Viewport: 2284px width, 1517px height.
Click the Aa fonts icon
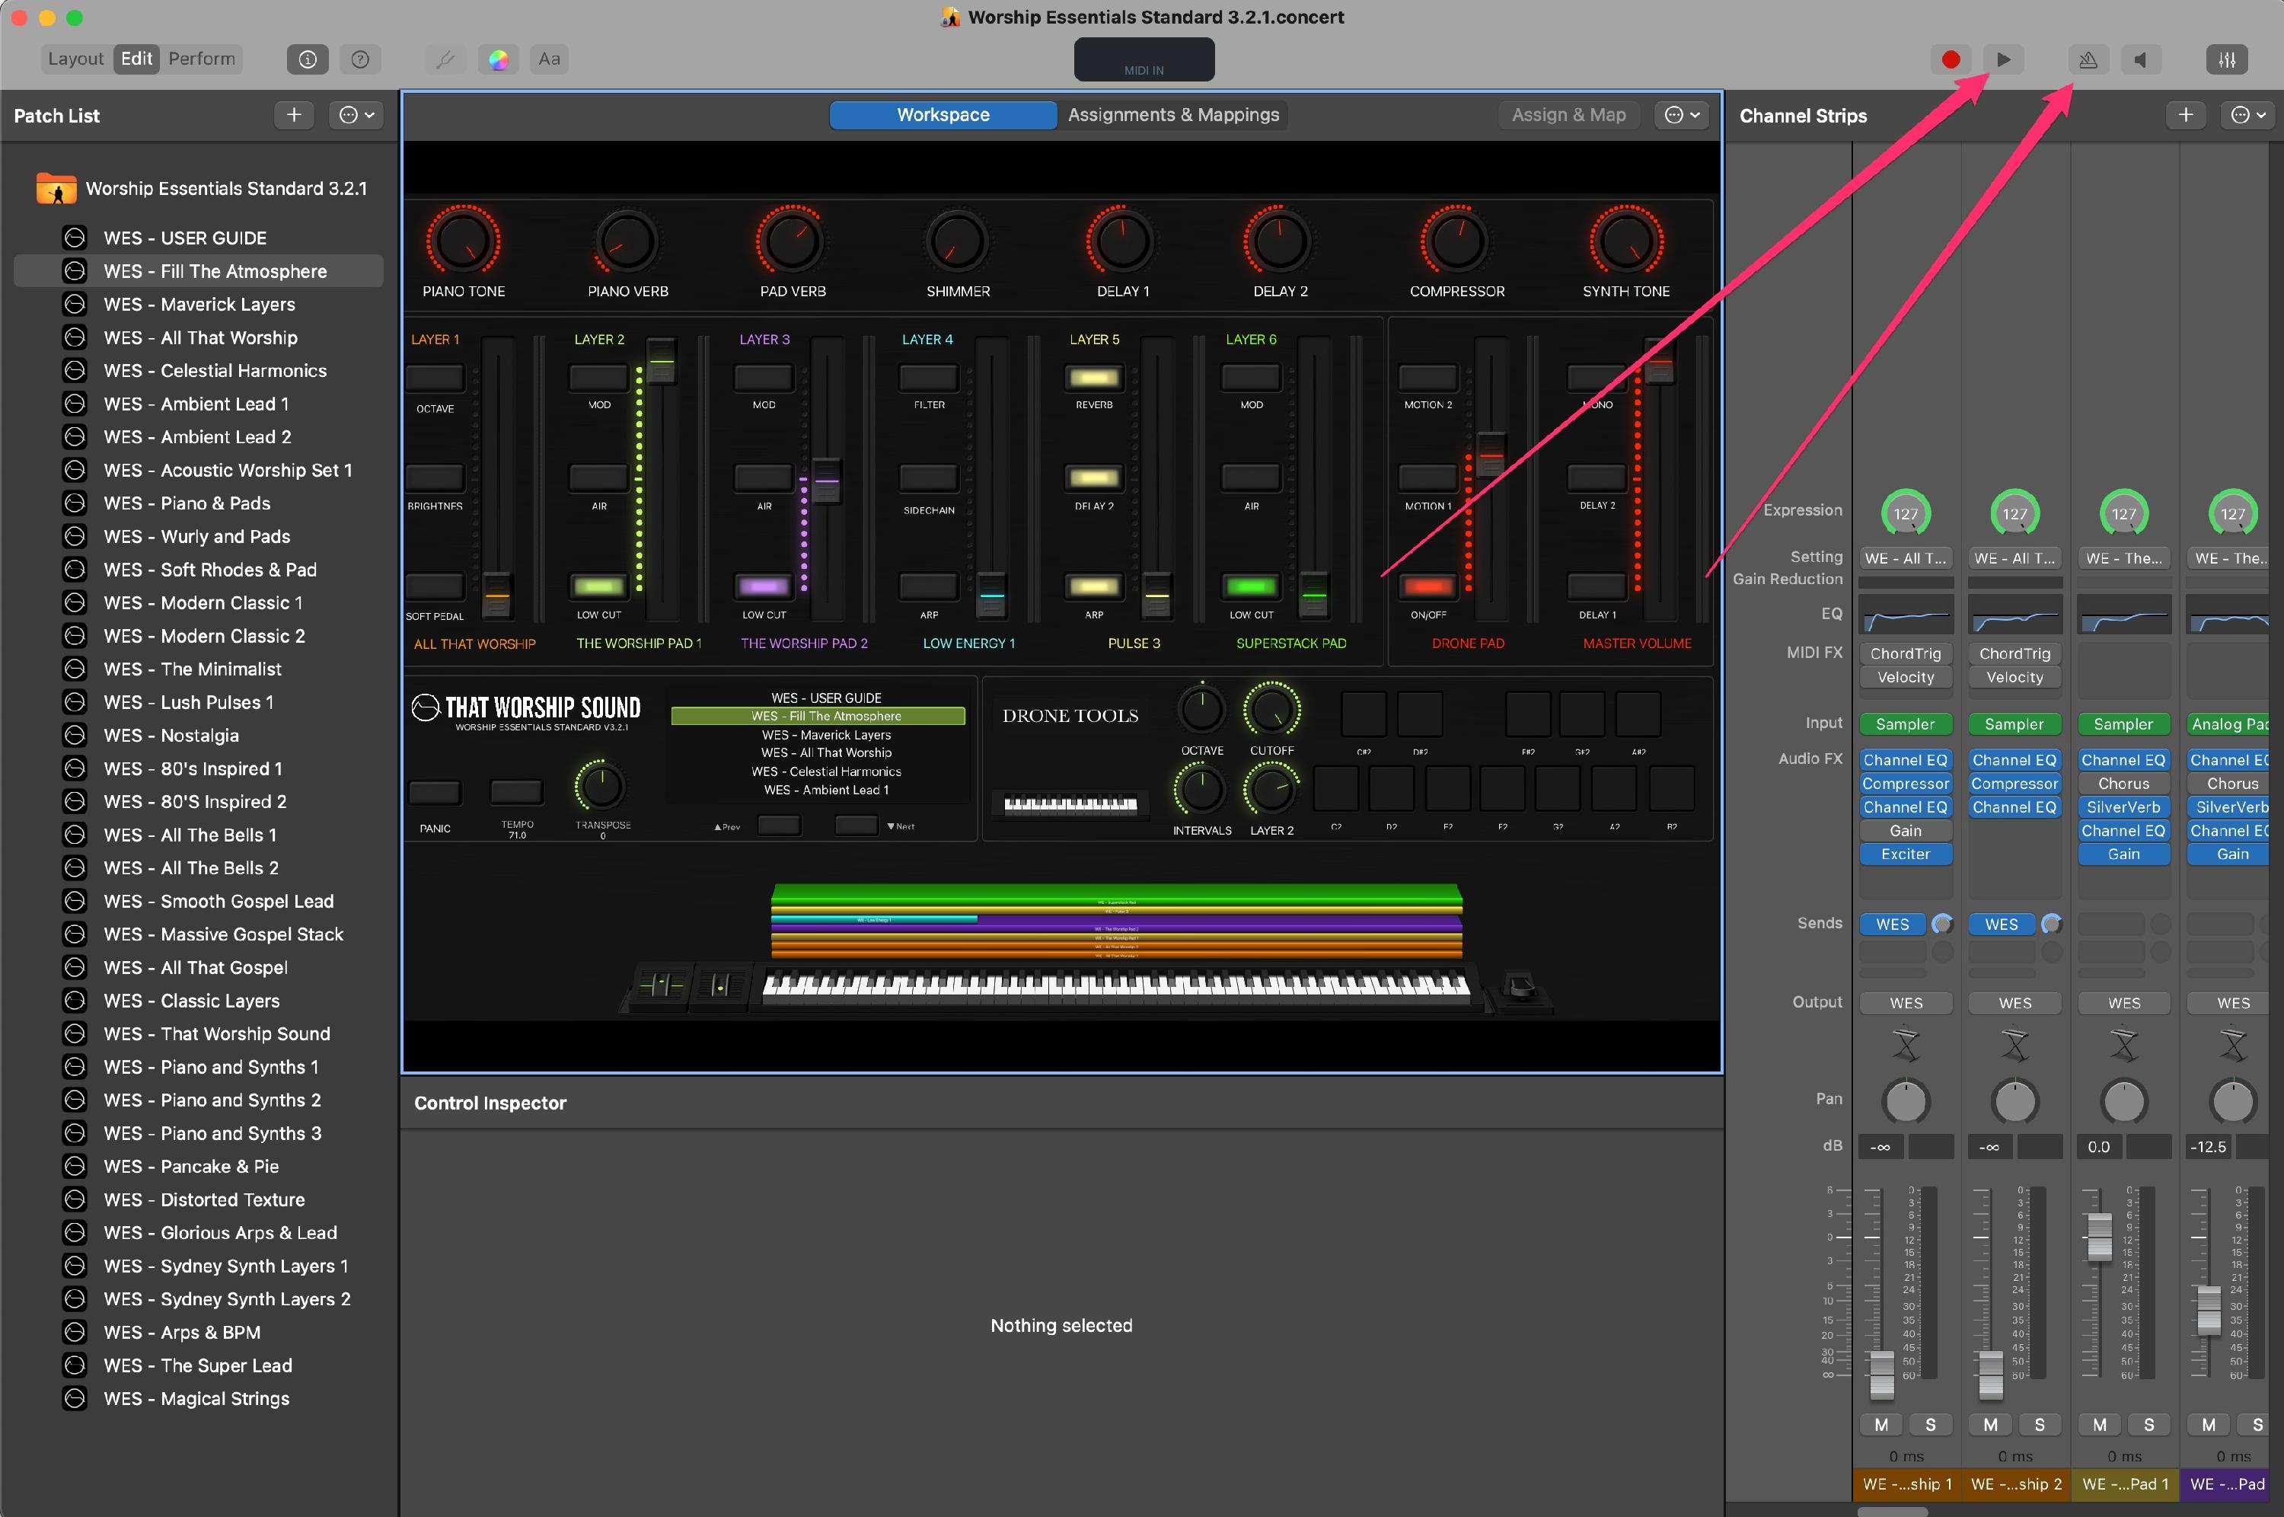point(549,59)
